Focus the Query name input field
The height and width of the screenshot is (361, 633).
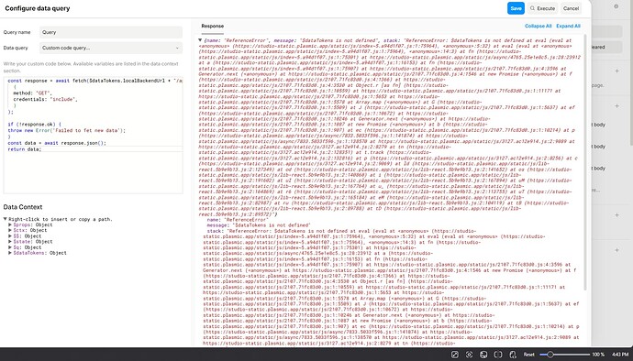tap(111, 32)
